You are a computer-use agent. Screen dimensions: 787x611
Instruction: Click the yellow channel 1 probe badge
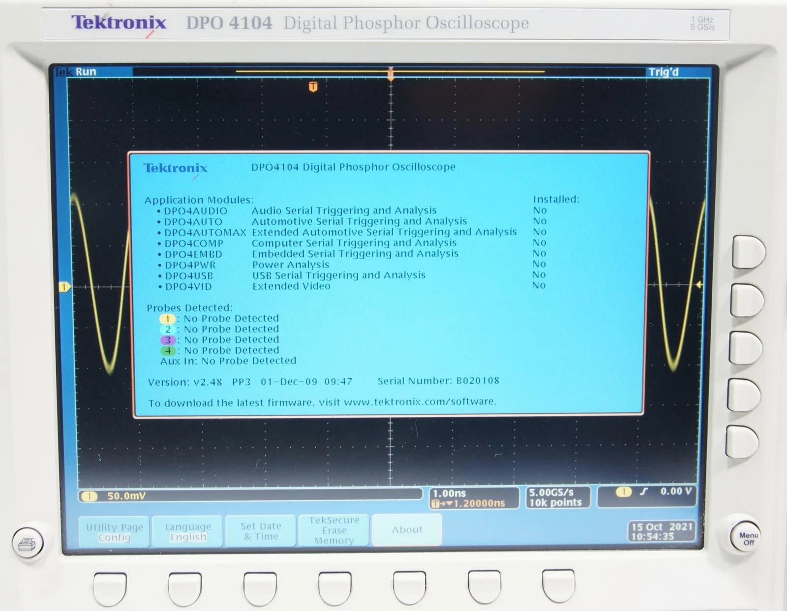click(167, 319)
